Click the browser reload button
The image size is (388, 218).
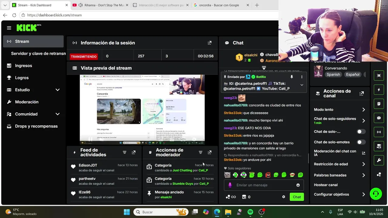point(14,15)
